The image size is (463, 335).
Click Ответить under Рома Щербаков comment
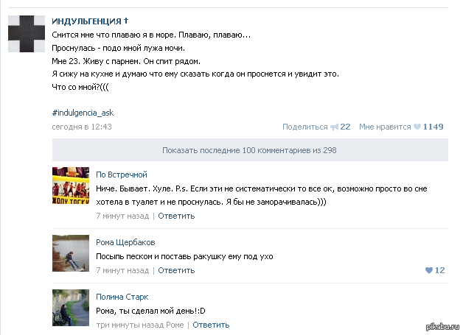176,270
